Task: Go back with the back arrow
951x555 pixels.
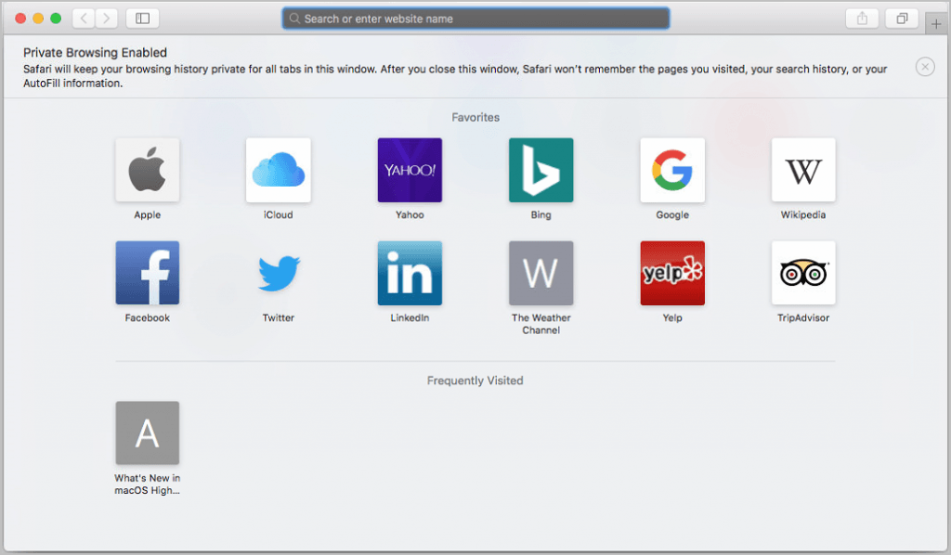Action: [x=84, y=19]
